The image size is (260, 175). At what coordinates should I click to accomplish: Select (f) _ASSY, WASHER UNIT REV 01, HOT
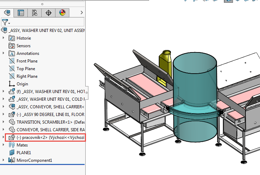tap(51, 92)
